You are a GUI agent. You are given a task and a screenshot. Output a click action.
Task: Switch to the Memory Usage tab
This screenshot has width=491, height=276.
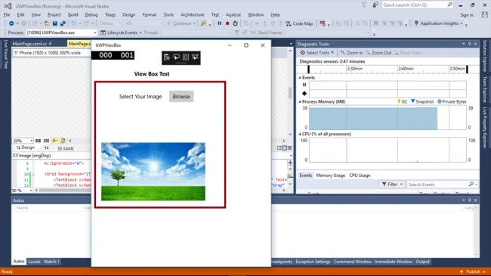(x=330, y=175)
